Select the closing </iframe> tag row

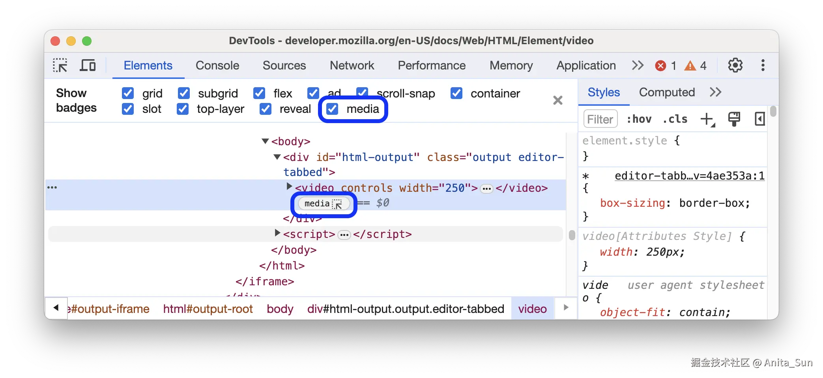click(265, 282)
